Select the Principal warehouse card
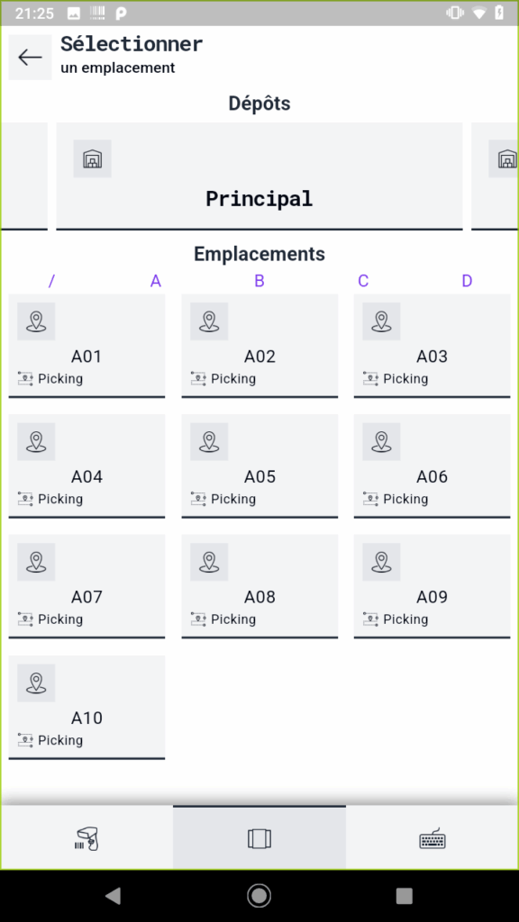519x922 pixels. click(x=259, y=176)
